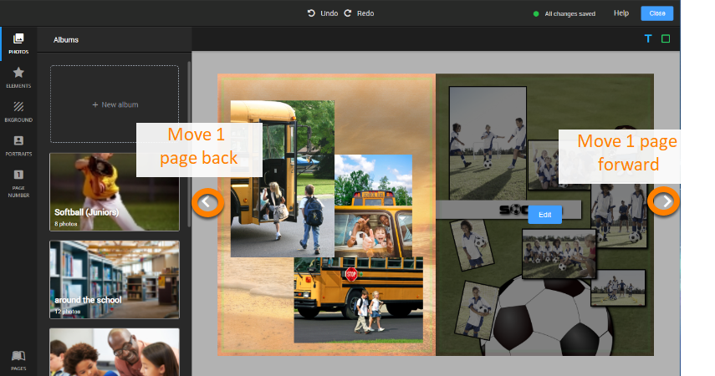Open the Bkground panel
This screenshot has height=376, width=715.
click(x=18, y=112)
